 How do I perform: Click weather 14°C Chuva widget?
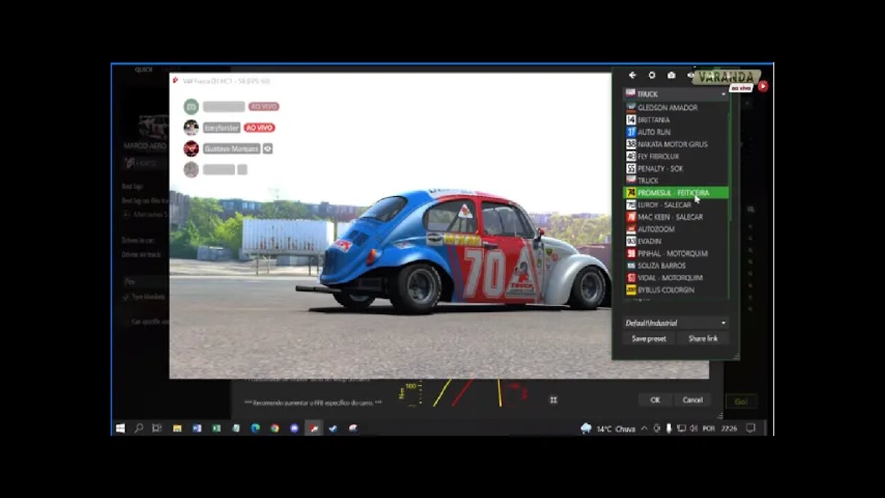[x=608, y=429]
